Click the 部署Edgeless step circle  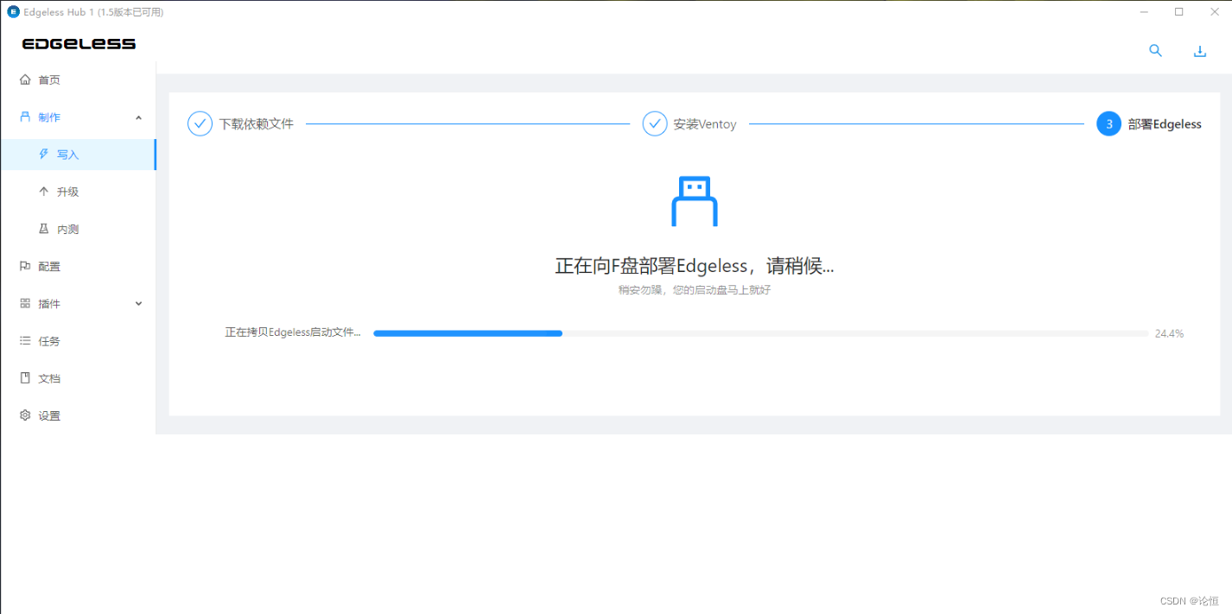click(1108, 123)
